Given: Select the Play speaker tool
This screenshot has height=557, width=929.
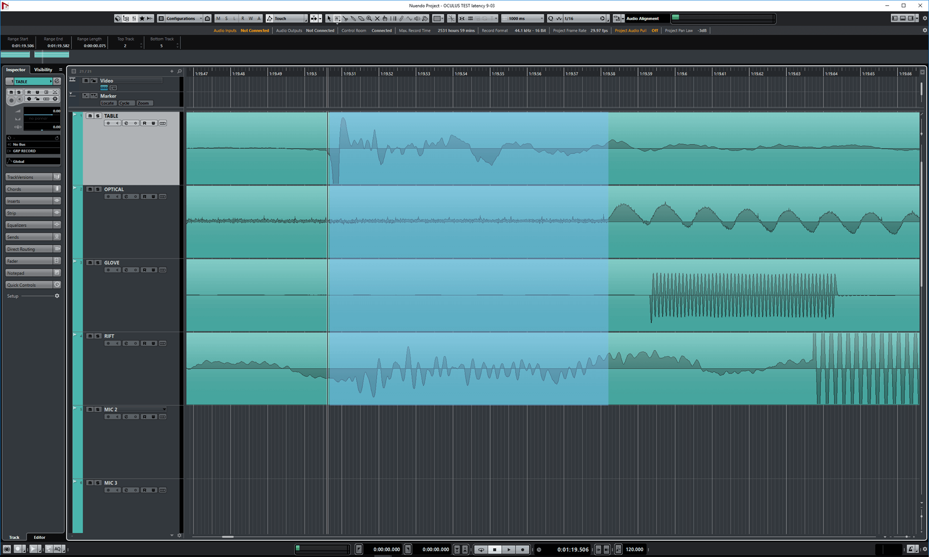Looking at the screenshot, I should 417,19.
